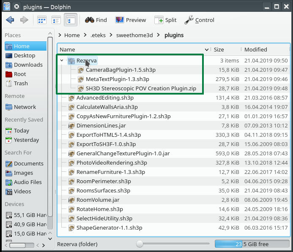Open the 15,0 GiB hard drive
Viewport: 293px width, 252px height.
[x=26, y=234]
